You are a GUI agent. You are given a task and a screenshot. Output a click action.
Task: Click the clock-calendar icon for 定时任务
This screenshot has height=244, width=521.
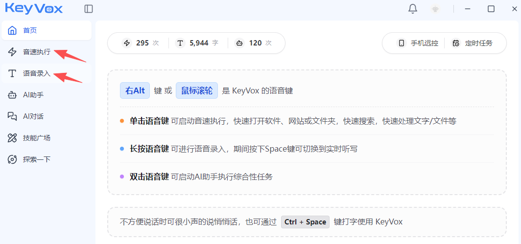coord(456,43)
